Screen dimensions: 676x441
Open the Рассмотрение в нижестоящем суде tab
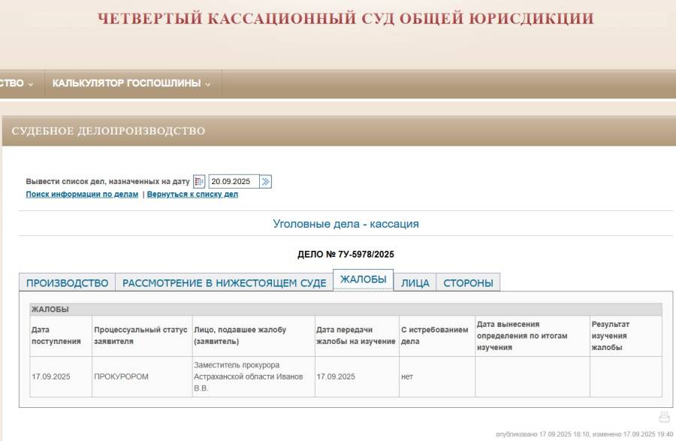point(224,282)
